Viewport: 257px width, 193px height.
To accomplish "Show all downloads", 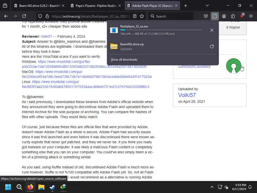I will (x=124, y=60).
